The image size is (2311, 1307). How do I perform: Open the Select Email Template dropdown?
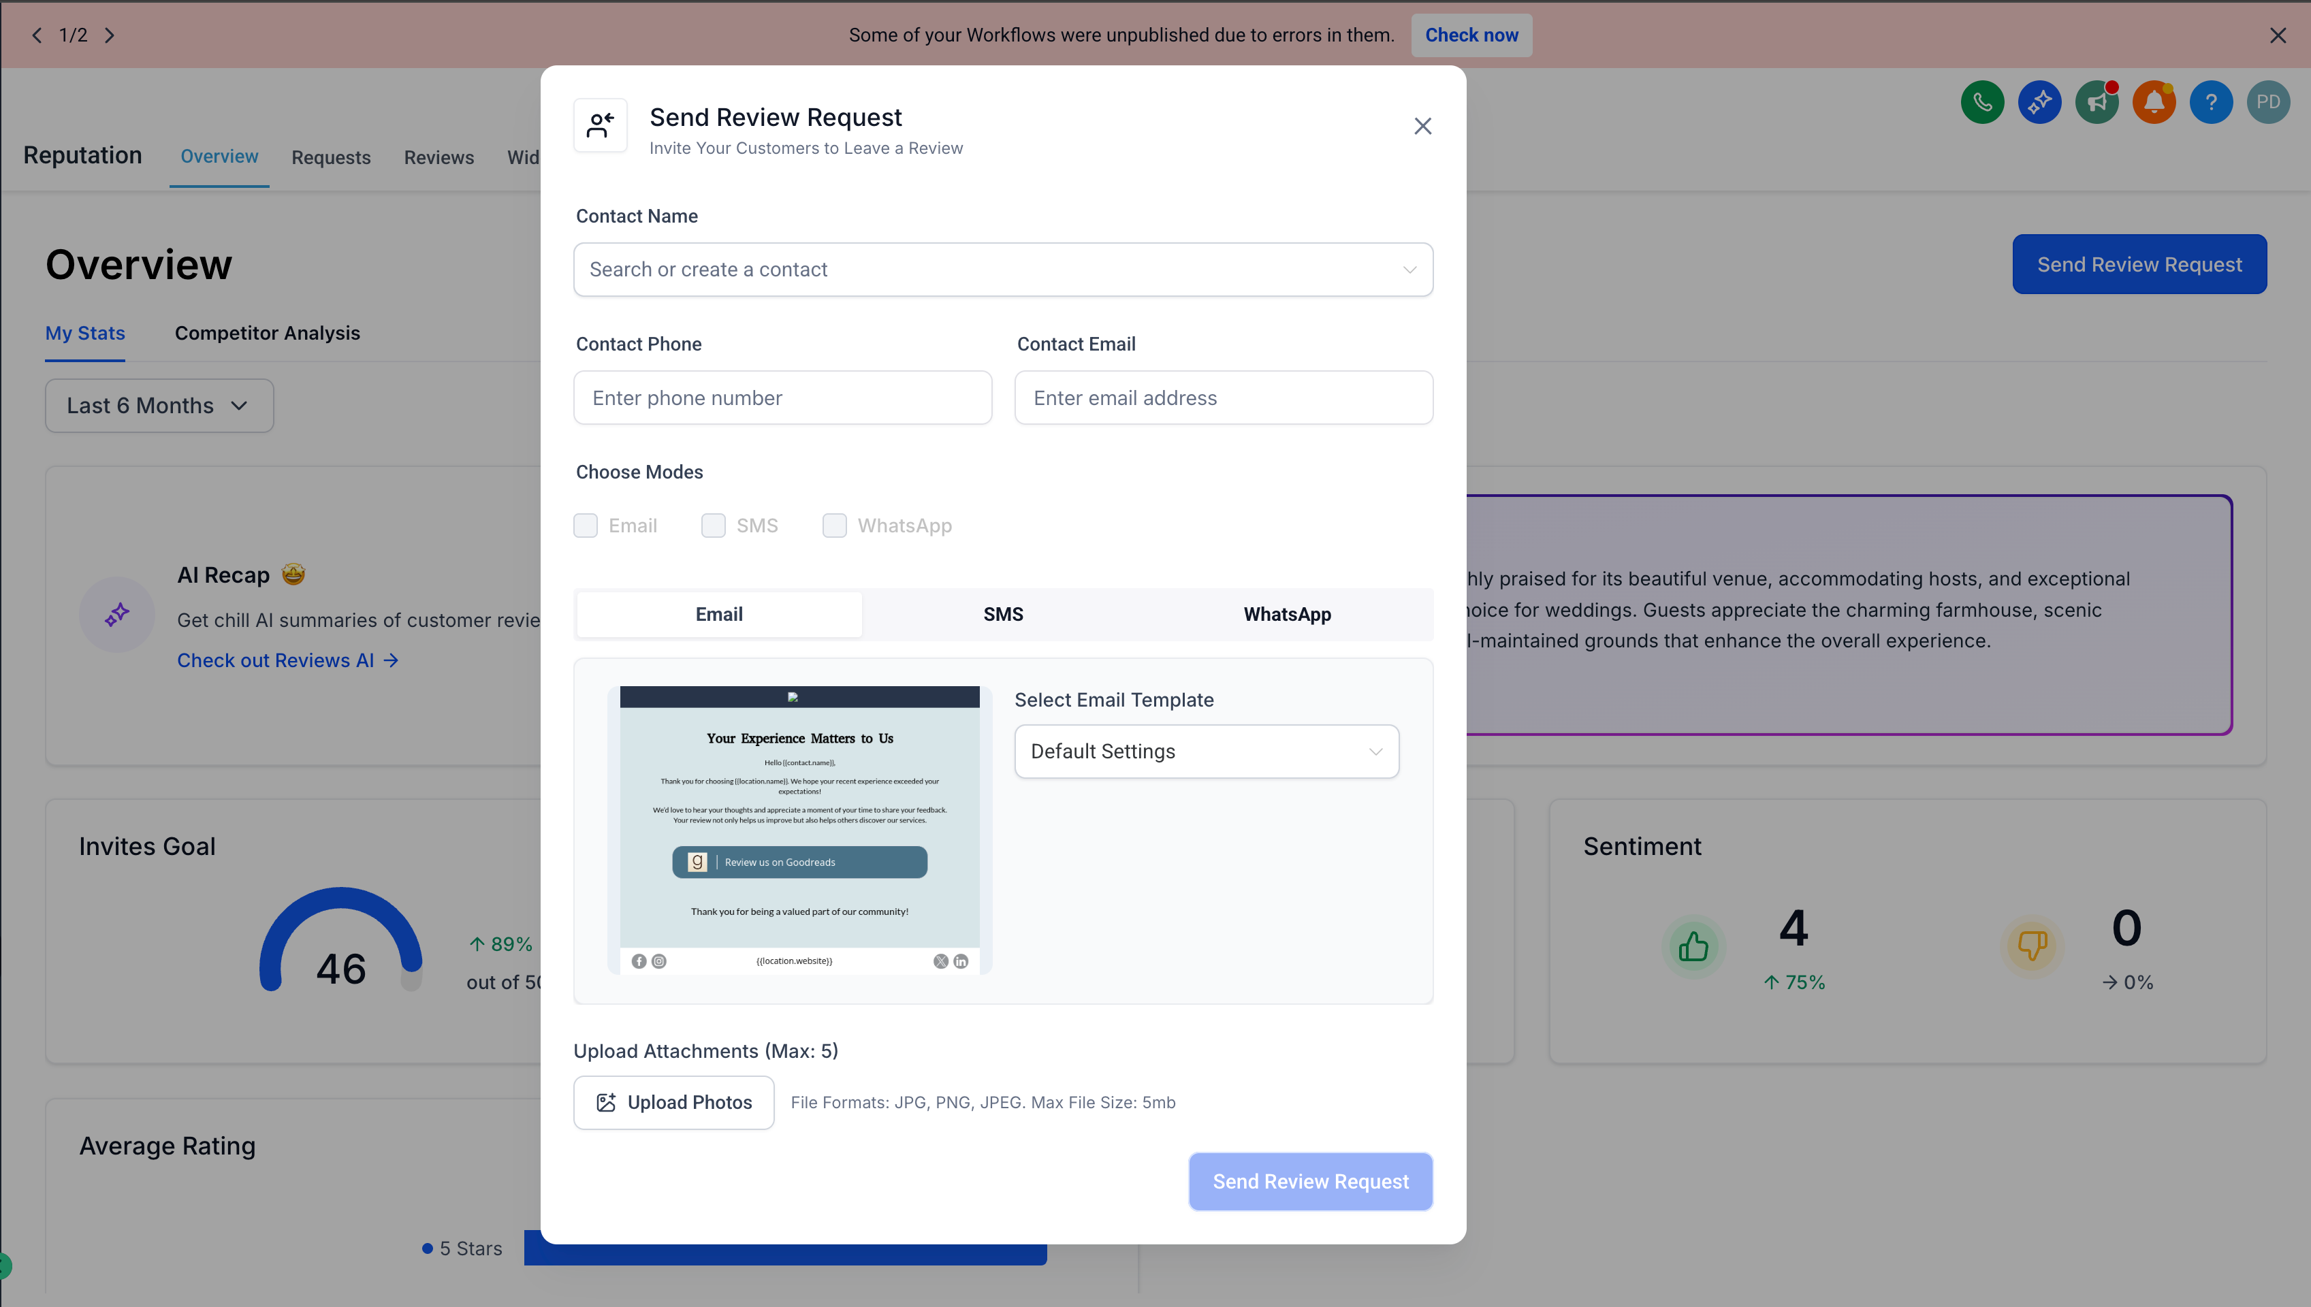click(1206, 752)
